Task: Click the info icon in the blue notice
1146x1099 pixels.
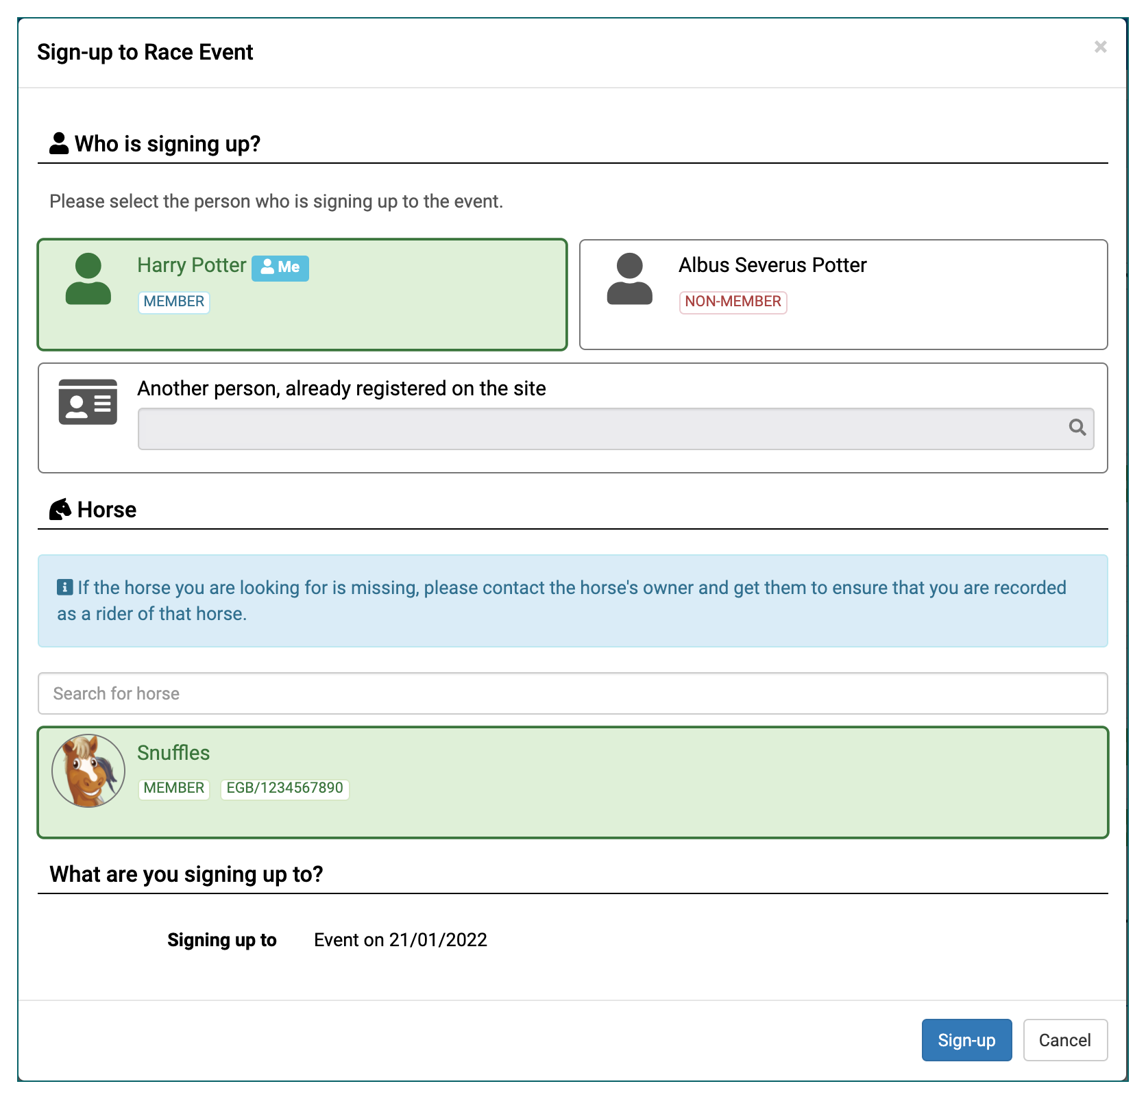Action: coord(64,587)
